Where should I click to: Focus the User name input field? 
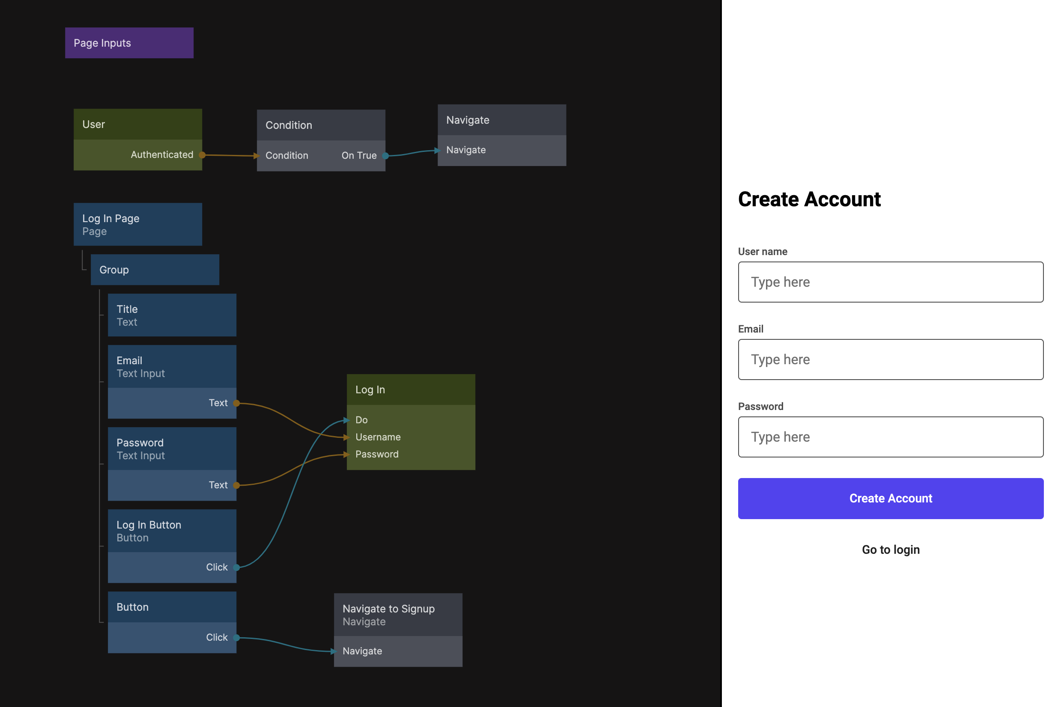tap(891, 282)
